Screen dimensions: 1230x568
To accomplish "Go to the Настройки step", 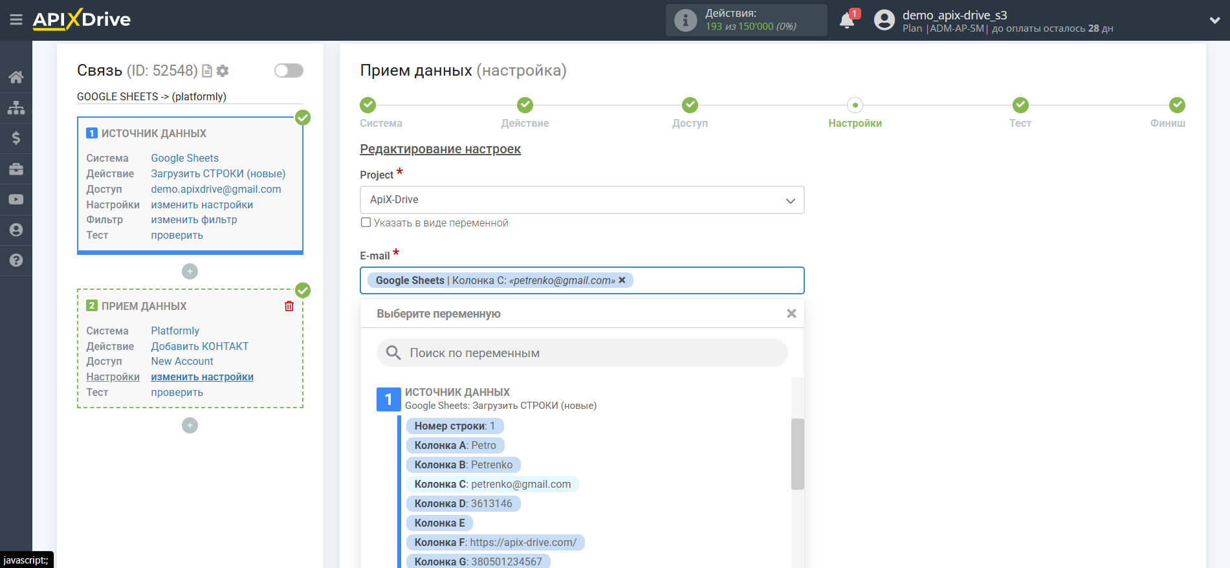I will (x=855, y=105).
